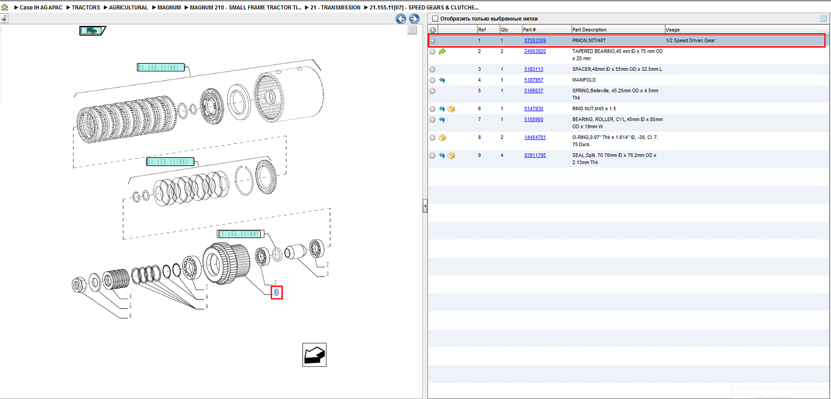Open part number 5187957 link
Viewport: 831px width, 399px height.
(x=534, y=80)
